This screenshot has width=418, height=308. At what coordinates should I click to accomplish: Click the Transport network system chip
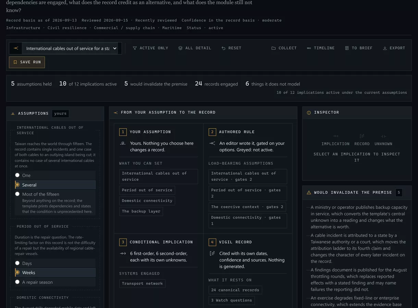142,284
